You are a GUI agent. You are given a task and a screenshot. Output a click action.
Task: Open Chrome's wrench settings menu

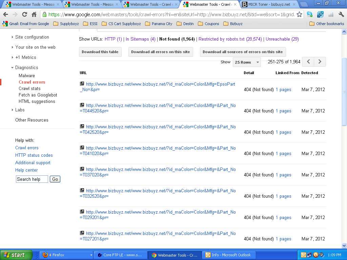click(x=341, y=15)
